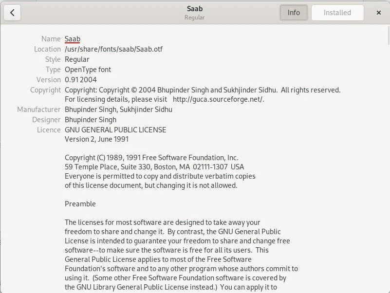Click the Licence field label
Image resolution: width=390 pixels, height=293 pixels.
click(49, 130)
